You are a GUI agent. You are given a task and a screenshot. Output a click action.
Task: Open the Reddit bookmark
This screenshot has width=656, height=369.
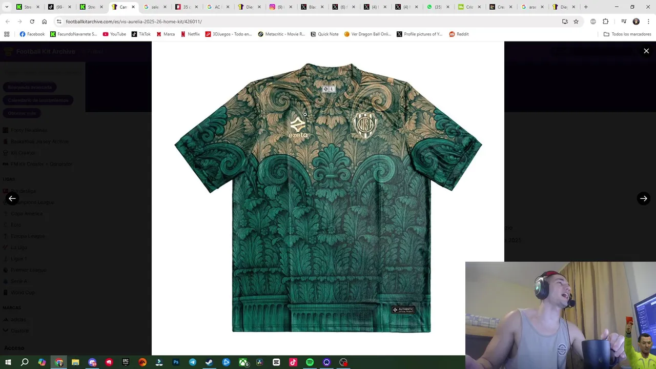tap(459, 34)
